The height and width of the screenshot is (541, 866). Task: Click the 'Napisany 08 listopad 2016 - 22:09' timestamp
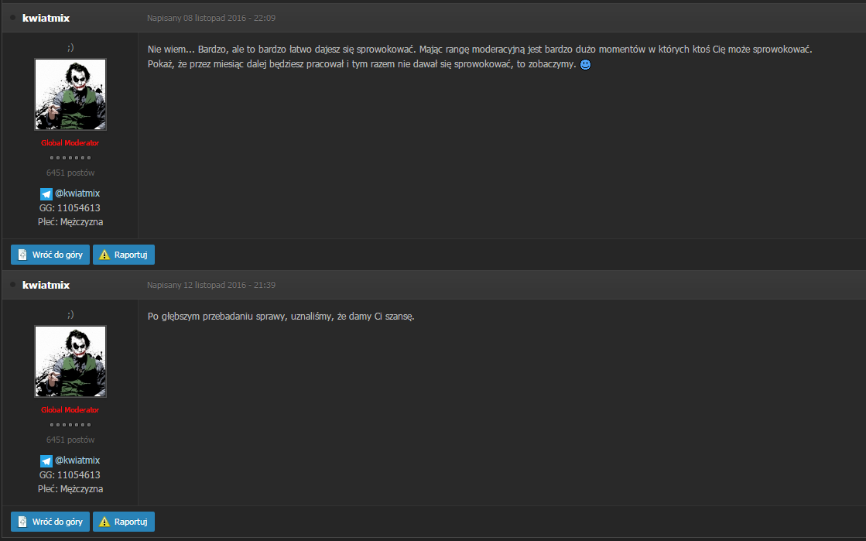(211, 19)
